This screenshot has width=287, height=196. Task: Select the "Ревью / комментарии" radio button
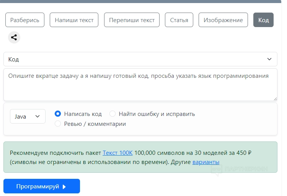(x=58, y=124)
